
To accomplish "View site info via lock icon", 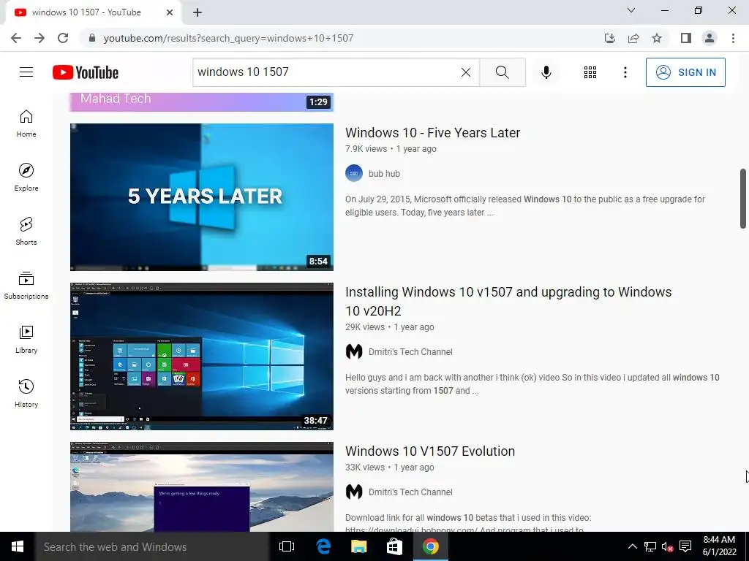I will click(x=92, y=38).
